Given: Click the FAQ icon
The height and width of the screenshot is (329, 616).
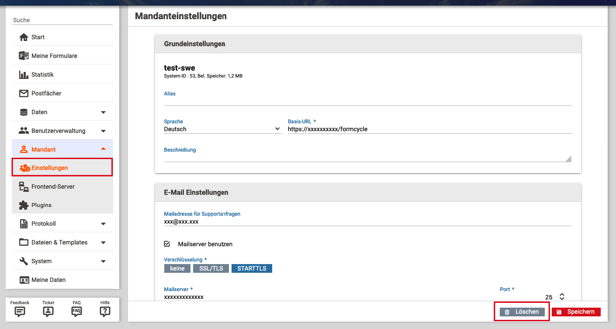Looking at the screenshot, I should coord(76,312).
